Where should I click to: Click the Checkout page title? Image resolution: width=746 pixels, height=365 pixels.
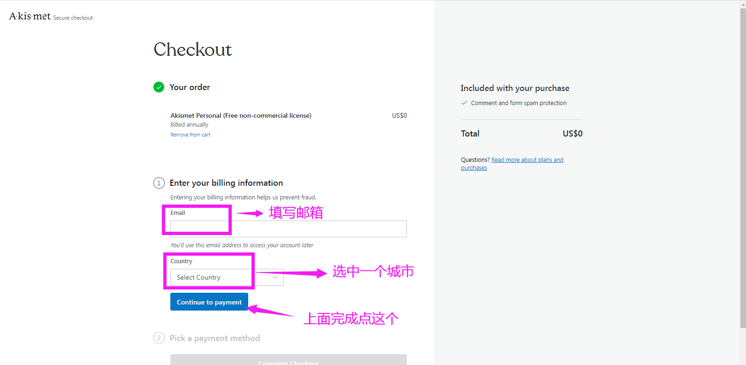click(x=193, y=50)
